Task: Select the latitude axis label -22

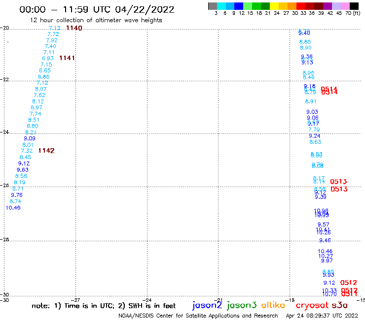Action: pyautogui.click(x=4, y=80)
